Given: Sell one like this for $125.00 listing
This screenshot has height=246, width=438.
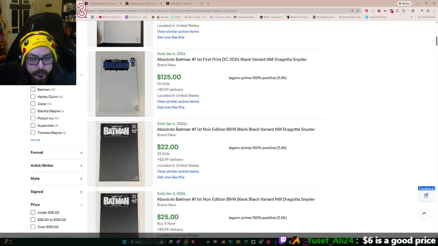Looking at the screenshot, I should coord(171,107).
